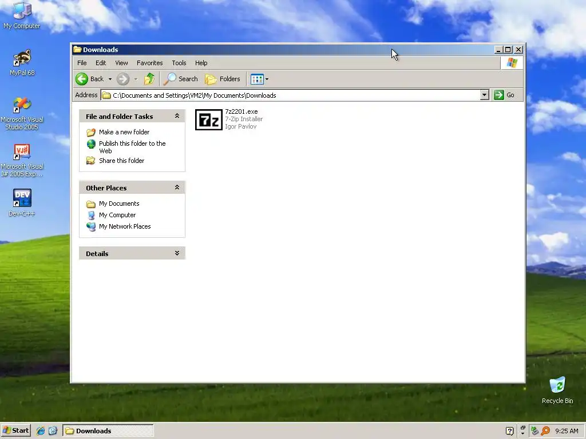Open the View menu

[x=121, y=63]
